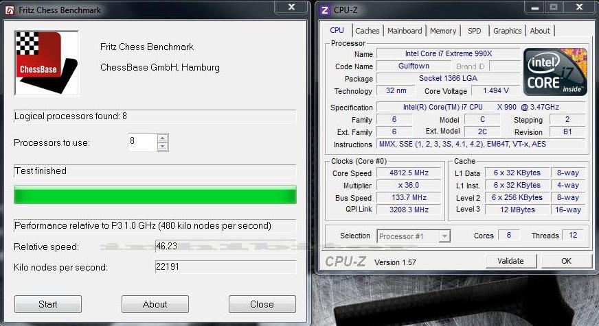Open the Mainboard tab
This screenshot has height=326, width=599.
(x=405, y=31)
